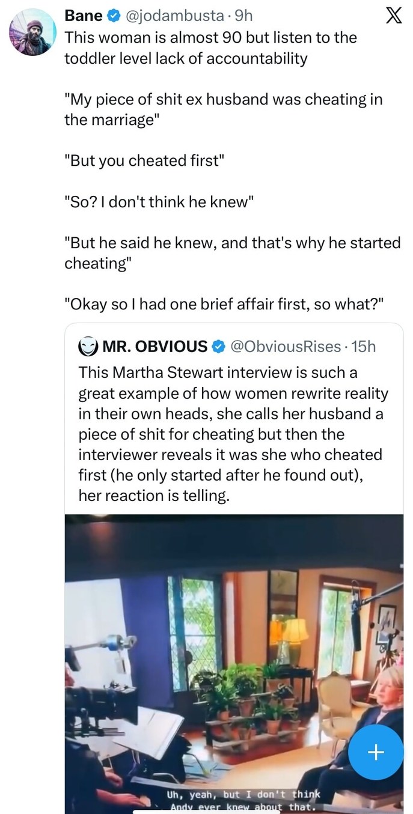The image size is (413, 814).
Task: Click the video subtitle caption area
Action: click(x=234, y=799)
